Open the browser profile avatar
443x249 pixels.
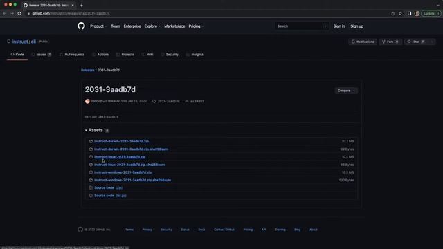[417, 13]
